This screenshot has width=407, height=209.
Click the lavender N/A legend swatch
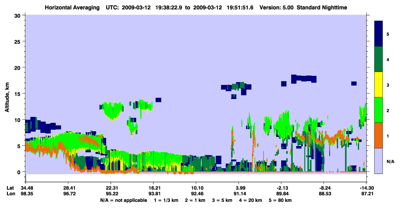(379, 160)
